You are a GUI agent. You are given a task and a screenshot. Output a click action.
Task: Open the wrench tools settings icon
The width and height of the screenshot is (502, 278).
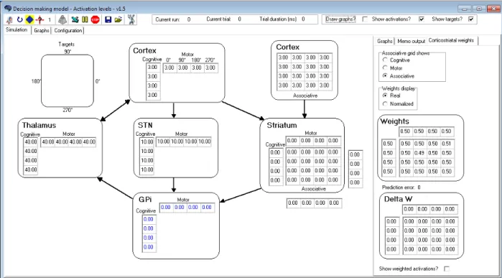coord(131,20)
